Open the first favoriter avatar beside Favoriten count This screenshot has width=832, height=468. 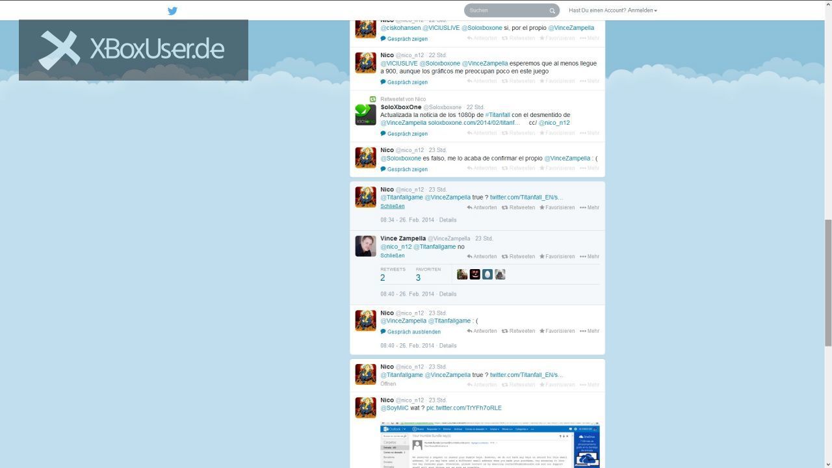pos(462,274)
